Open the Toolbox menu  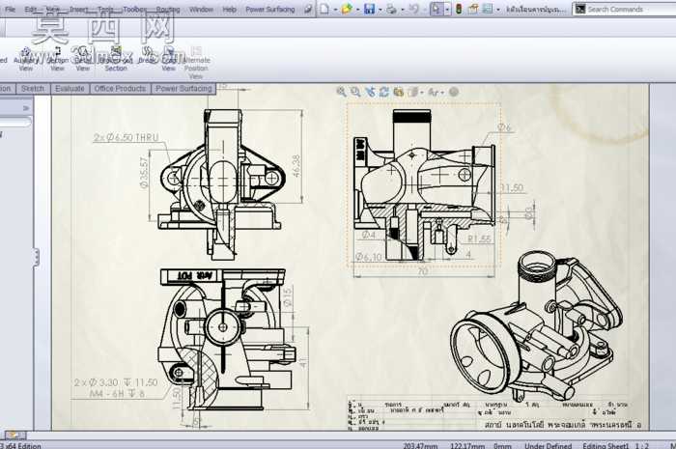tap(134, 9)
